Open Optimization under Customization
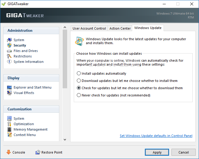 24,124
